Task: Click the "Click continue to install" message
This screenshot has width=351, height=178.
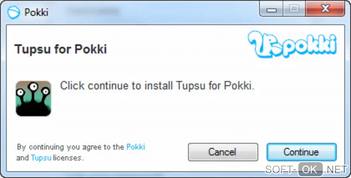Action: (x=157, y=85)
